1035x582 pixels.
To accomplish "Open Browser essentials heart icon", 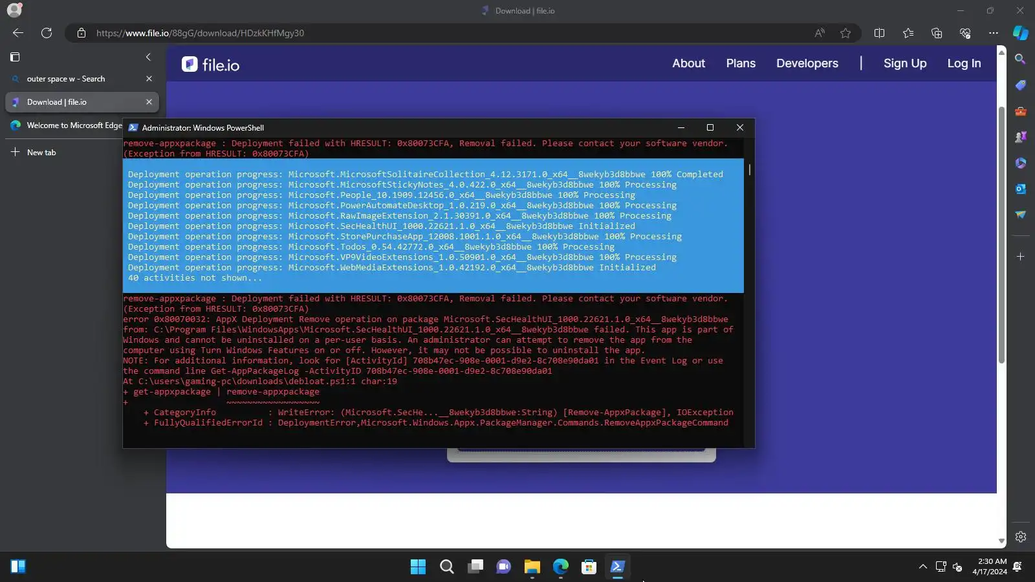I will 965,33.
